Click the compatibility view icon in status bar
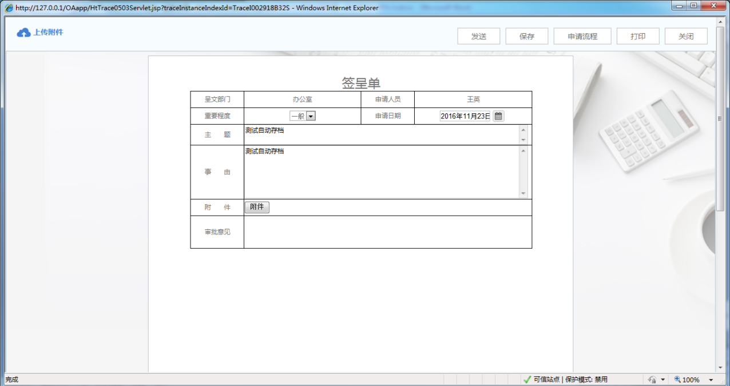The width and height of the screenshot is (730, 386). (652, 379)
